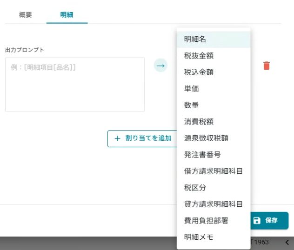This screenshot has width=294, height=250.
Task: Choose 明細名 from the dropdown list
Action: tap(214, 39)
